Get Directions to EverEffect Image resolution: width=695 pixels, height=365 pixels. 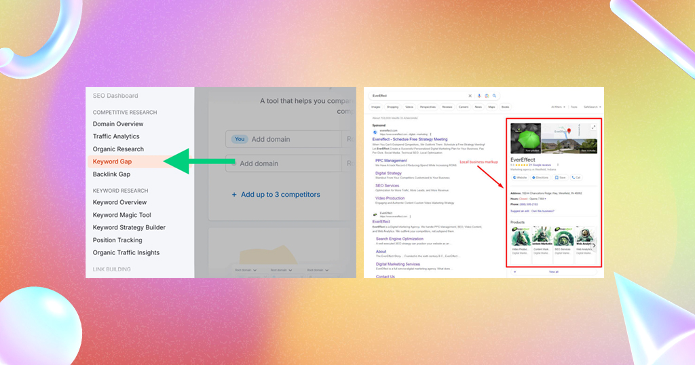click(540, 178)
